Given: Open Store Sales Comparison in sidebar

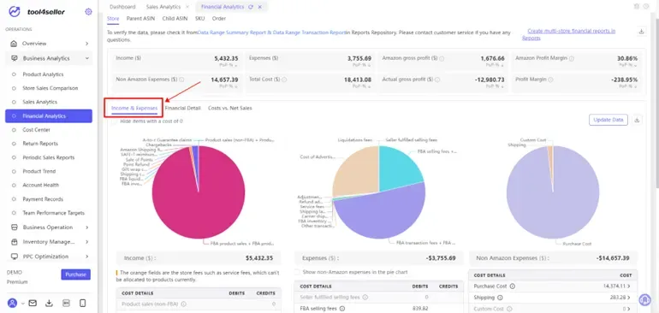Looking at the screenshot, I should coord(50,88).
